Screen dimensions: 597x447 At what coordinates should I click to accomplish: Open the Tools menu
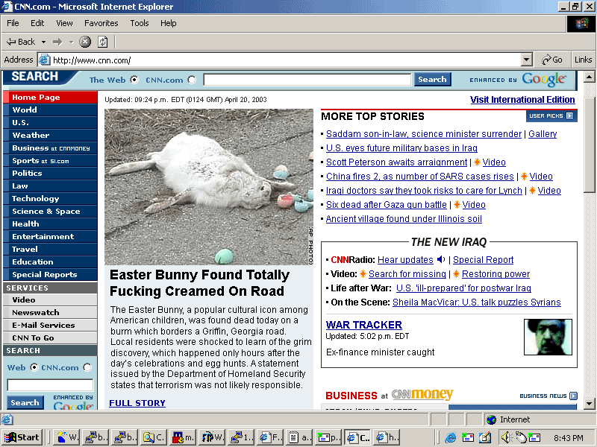tap(140, 23)
